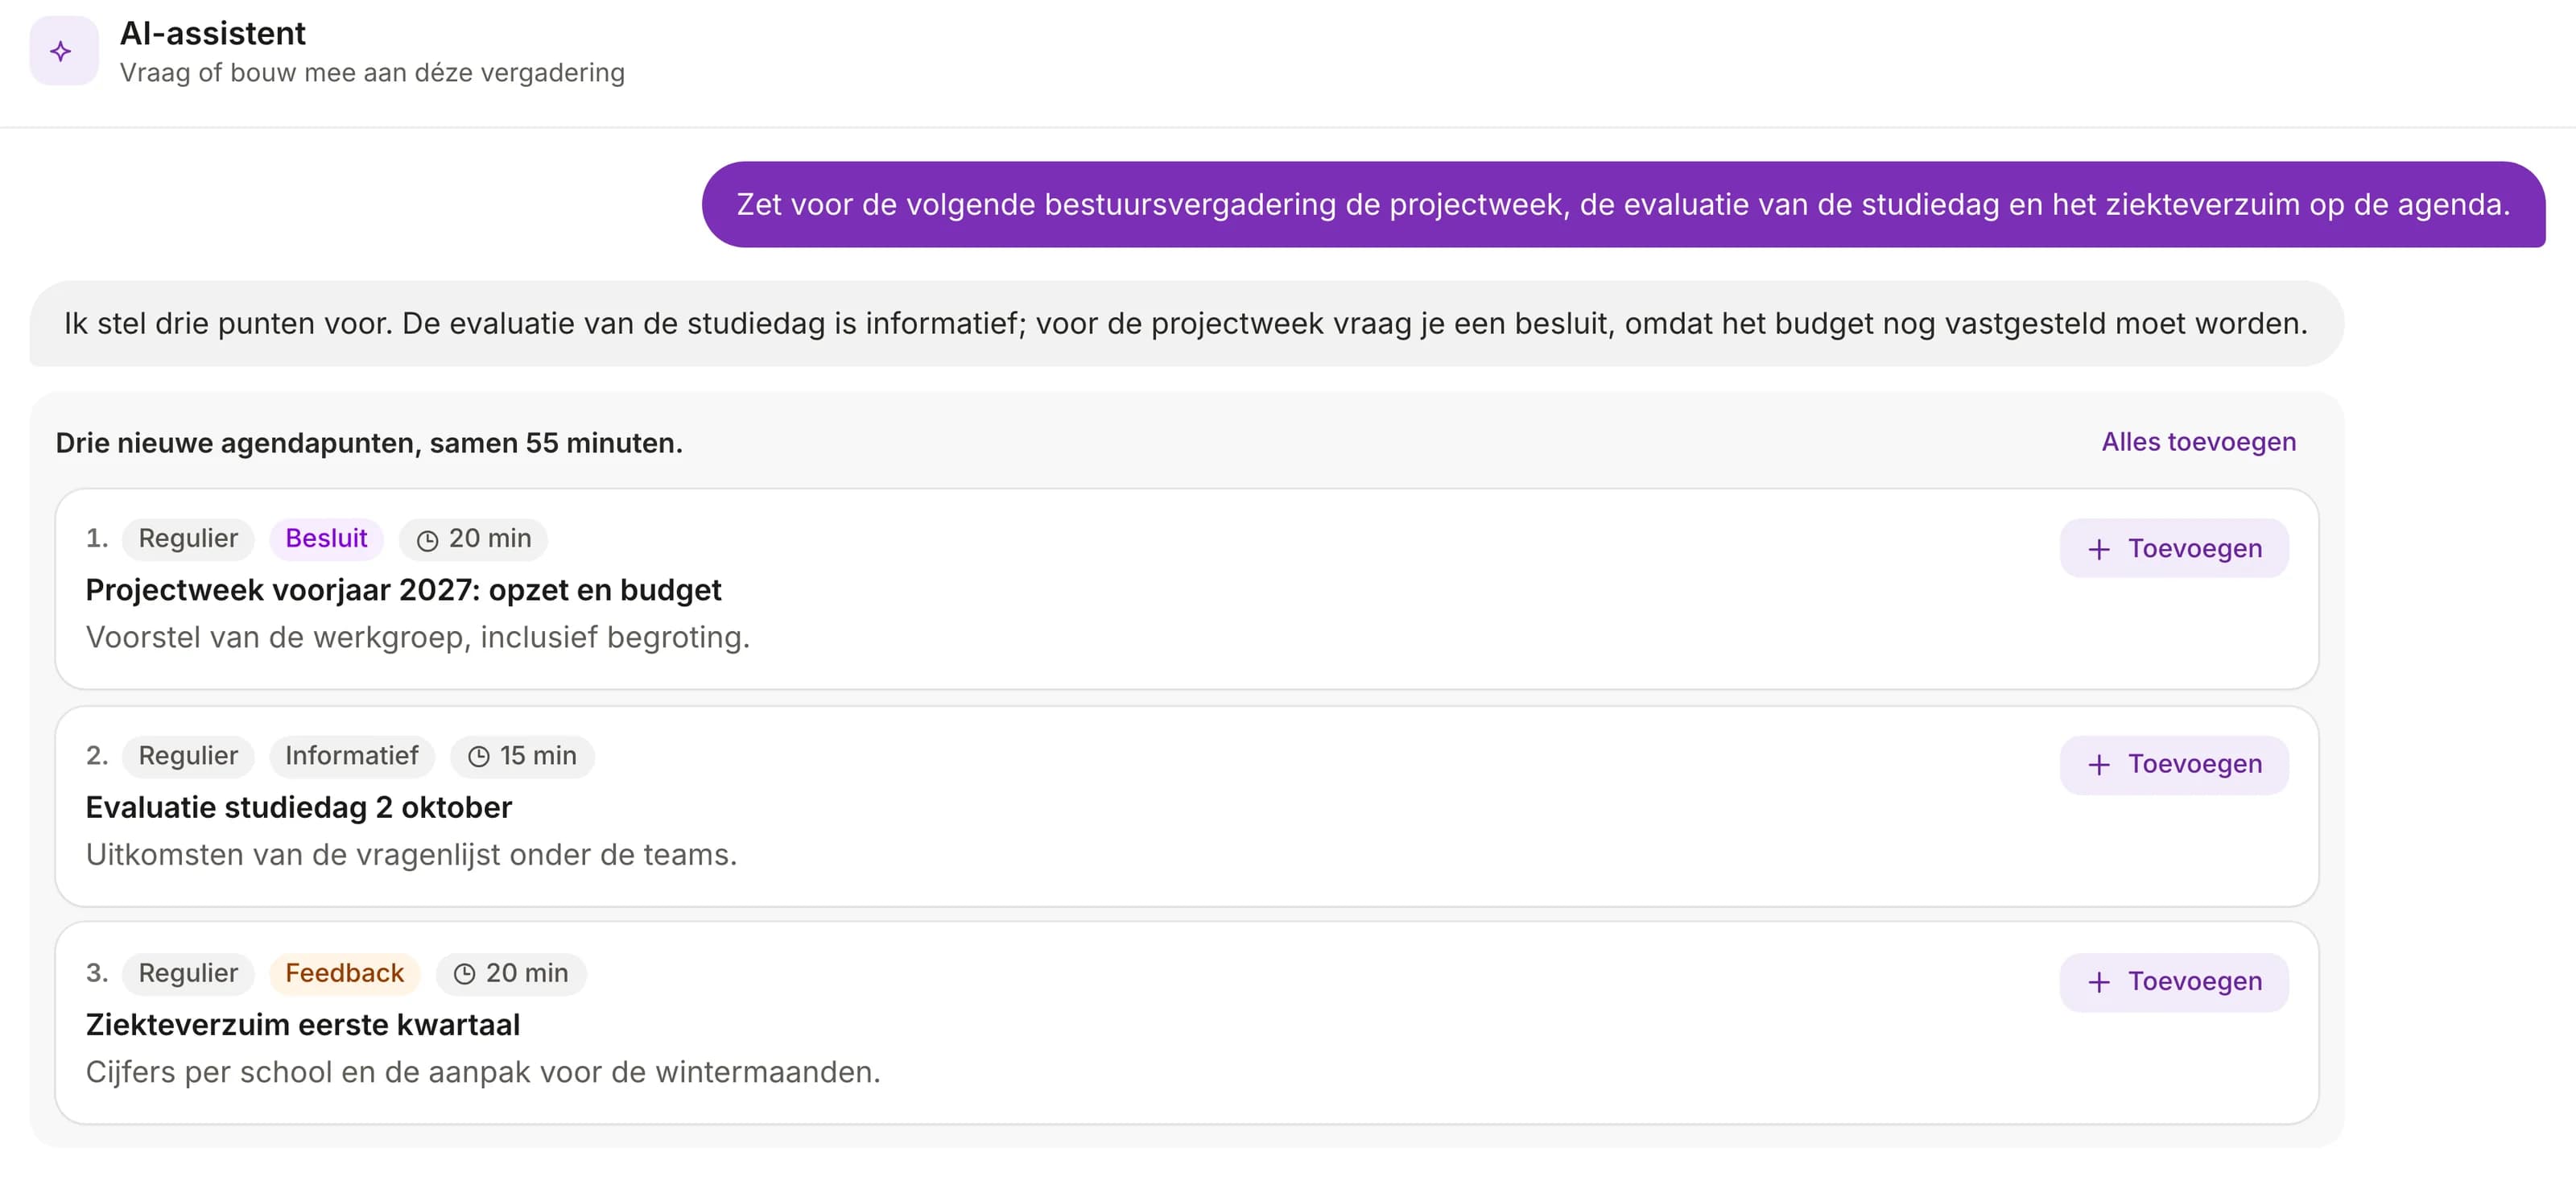Click the Regulier tag on Ziekteverzuim card
Image resolution: width=2576 pixels, height=1189 pixels.
point(188,973)
